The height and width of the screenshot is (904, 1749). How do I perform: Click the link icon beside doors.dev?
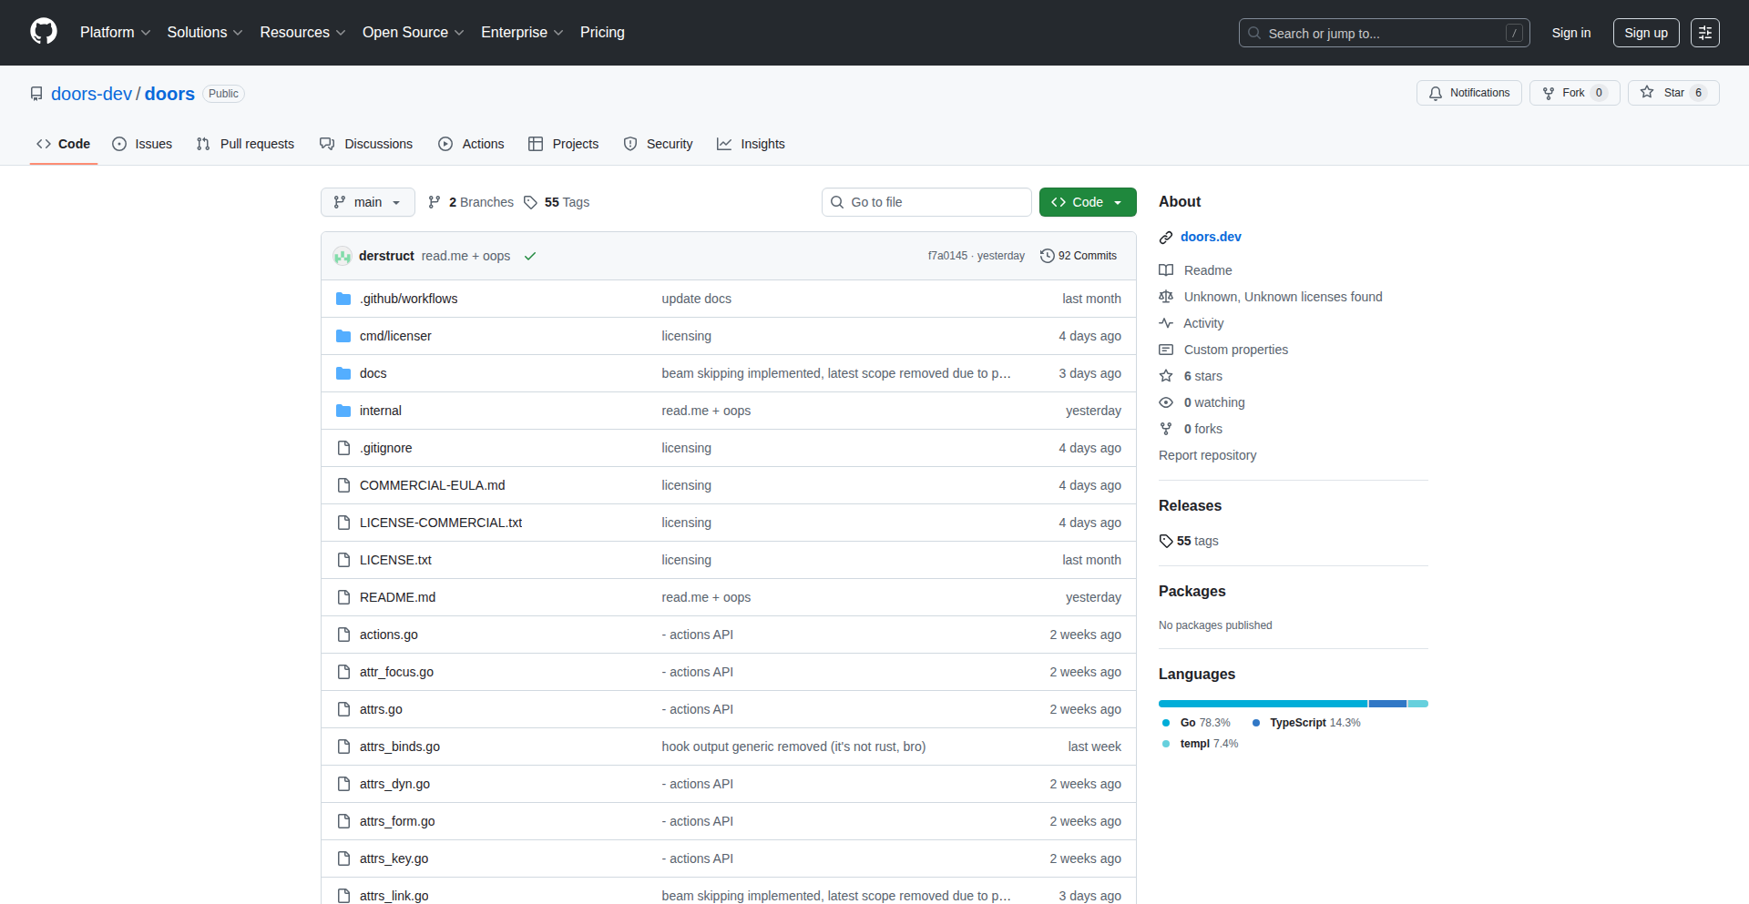(1166, 238)
